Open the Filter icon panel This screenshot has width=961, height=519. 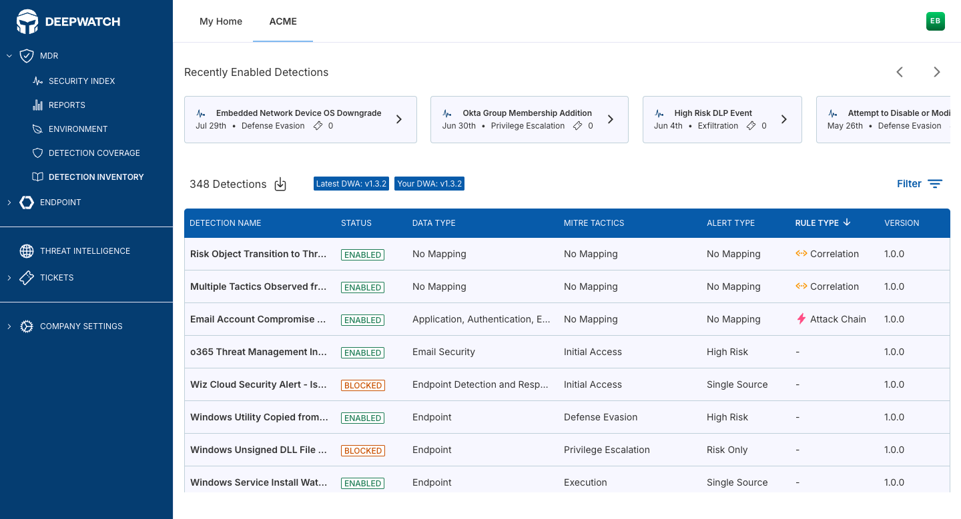935,184
